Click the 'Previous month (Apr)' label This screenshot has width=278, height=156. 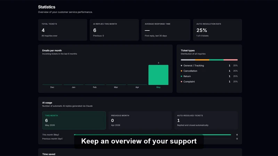(52, 139)
